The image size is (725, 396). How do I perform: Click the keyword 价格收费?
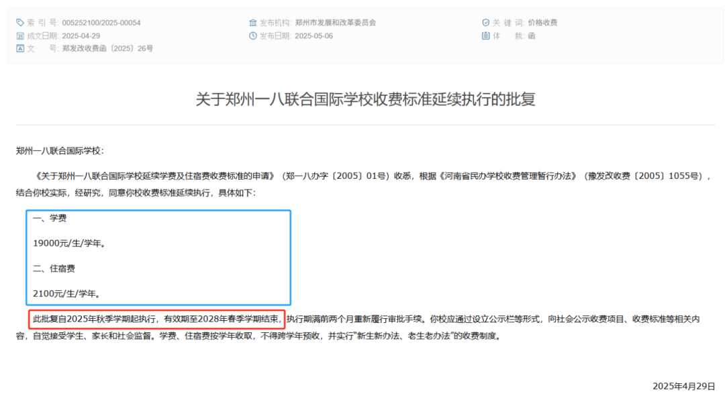click(543, 23)
